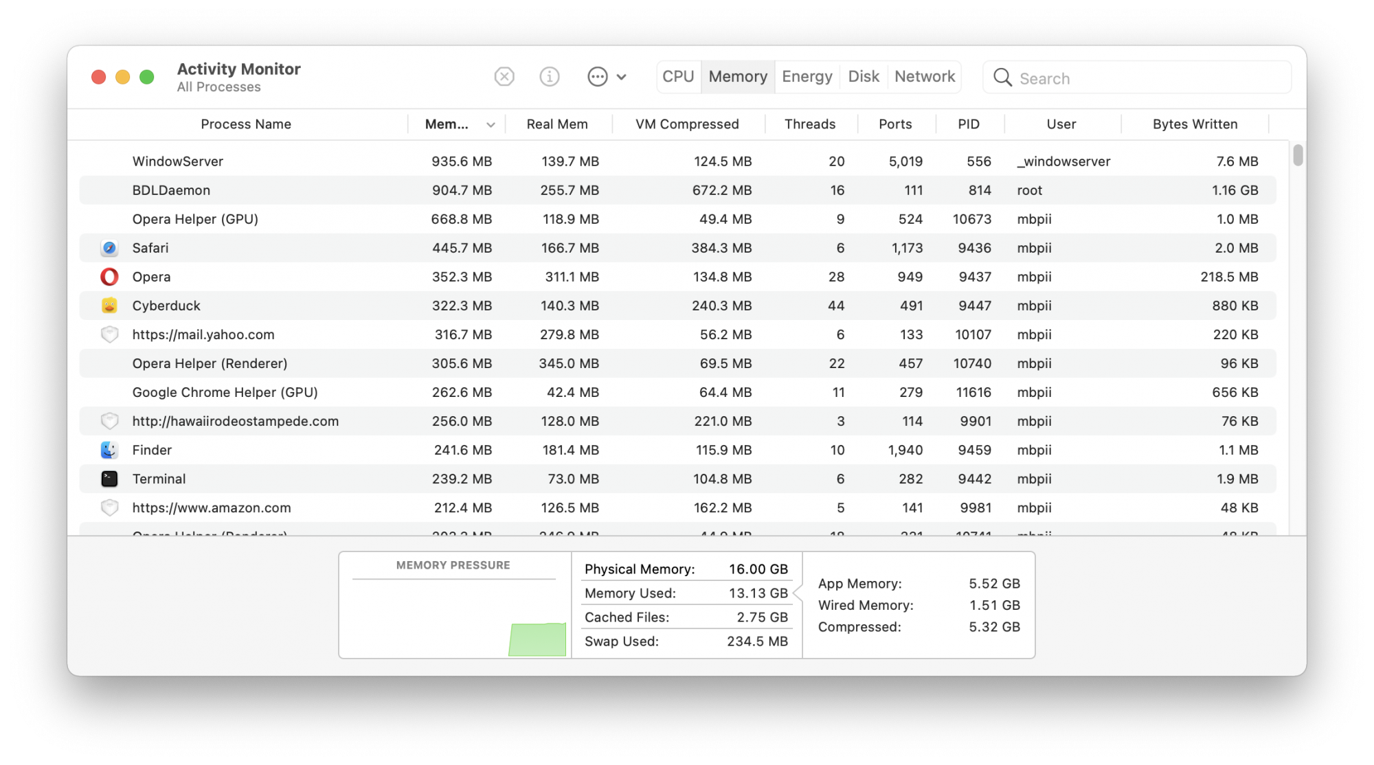This screenshot has width=1374, height=765.
Task: Click shield icon beside mail.yahoo.com
Action: click(109, 334)
